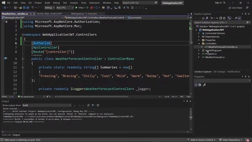
Task: Toggle auto-hide pin on Output panel
Action: pos(187,101)
